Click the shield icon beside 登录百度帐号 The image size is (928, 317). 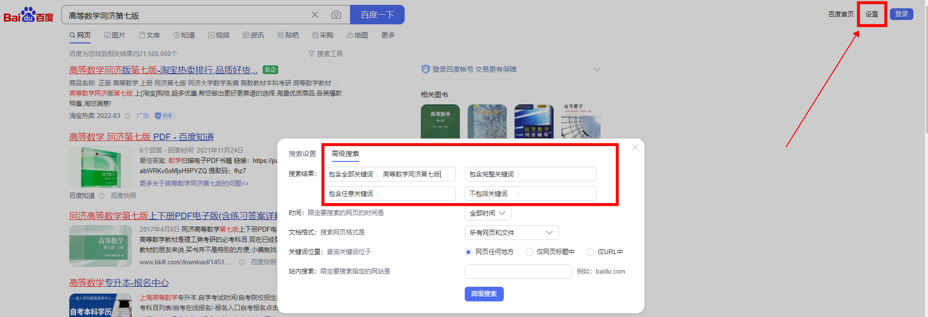425,69
